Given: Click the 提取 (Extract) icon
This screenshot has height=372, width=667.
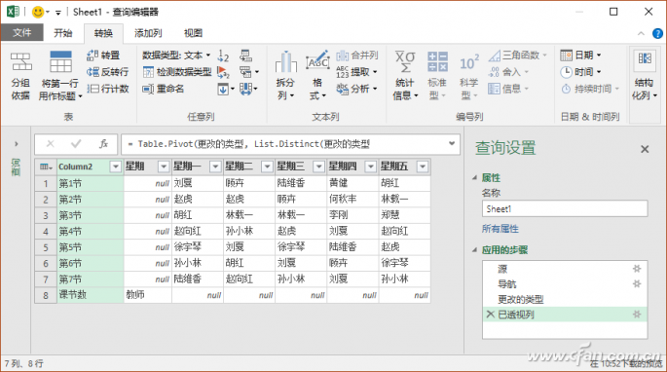Looking at the screenshot, I should [x=342, y=72].
